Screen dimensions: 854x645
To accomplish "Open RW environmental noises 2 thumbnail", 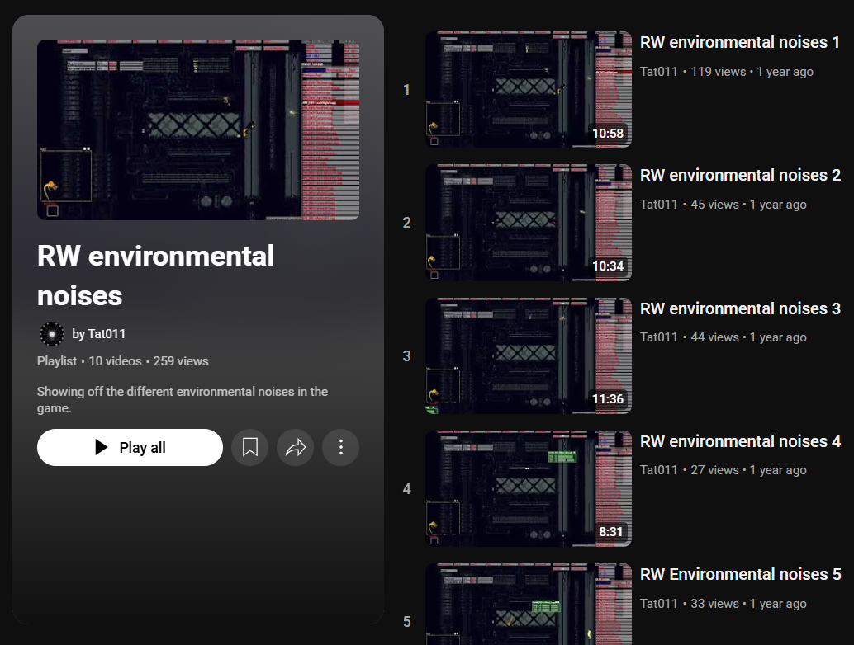I will pyautogui.click(x=529, y=223).
